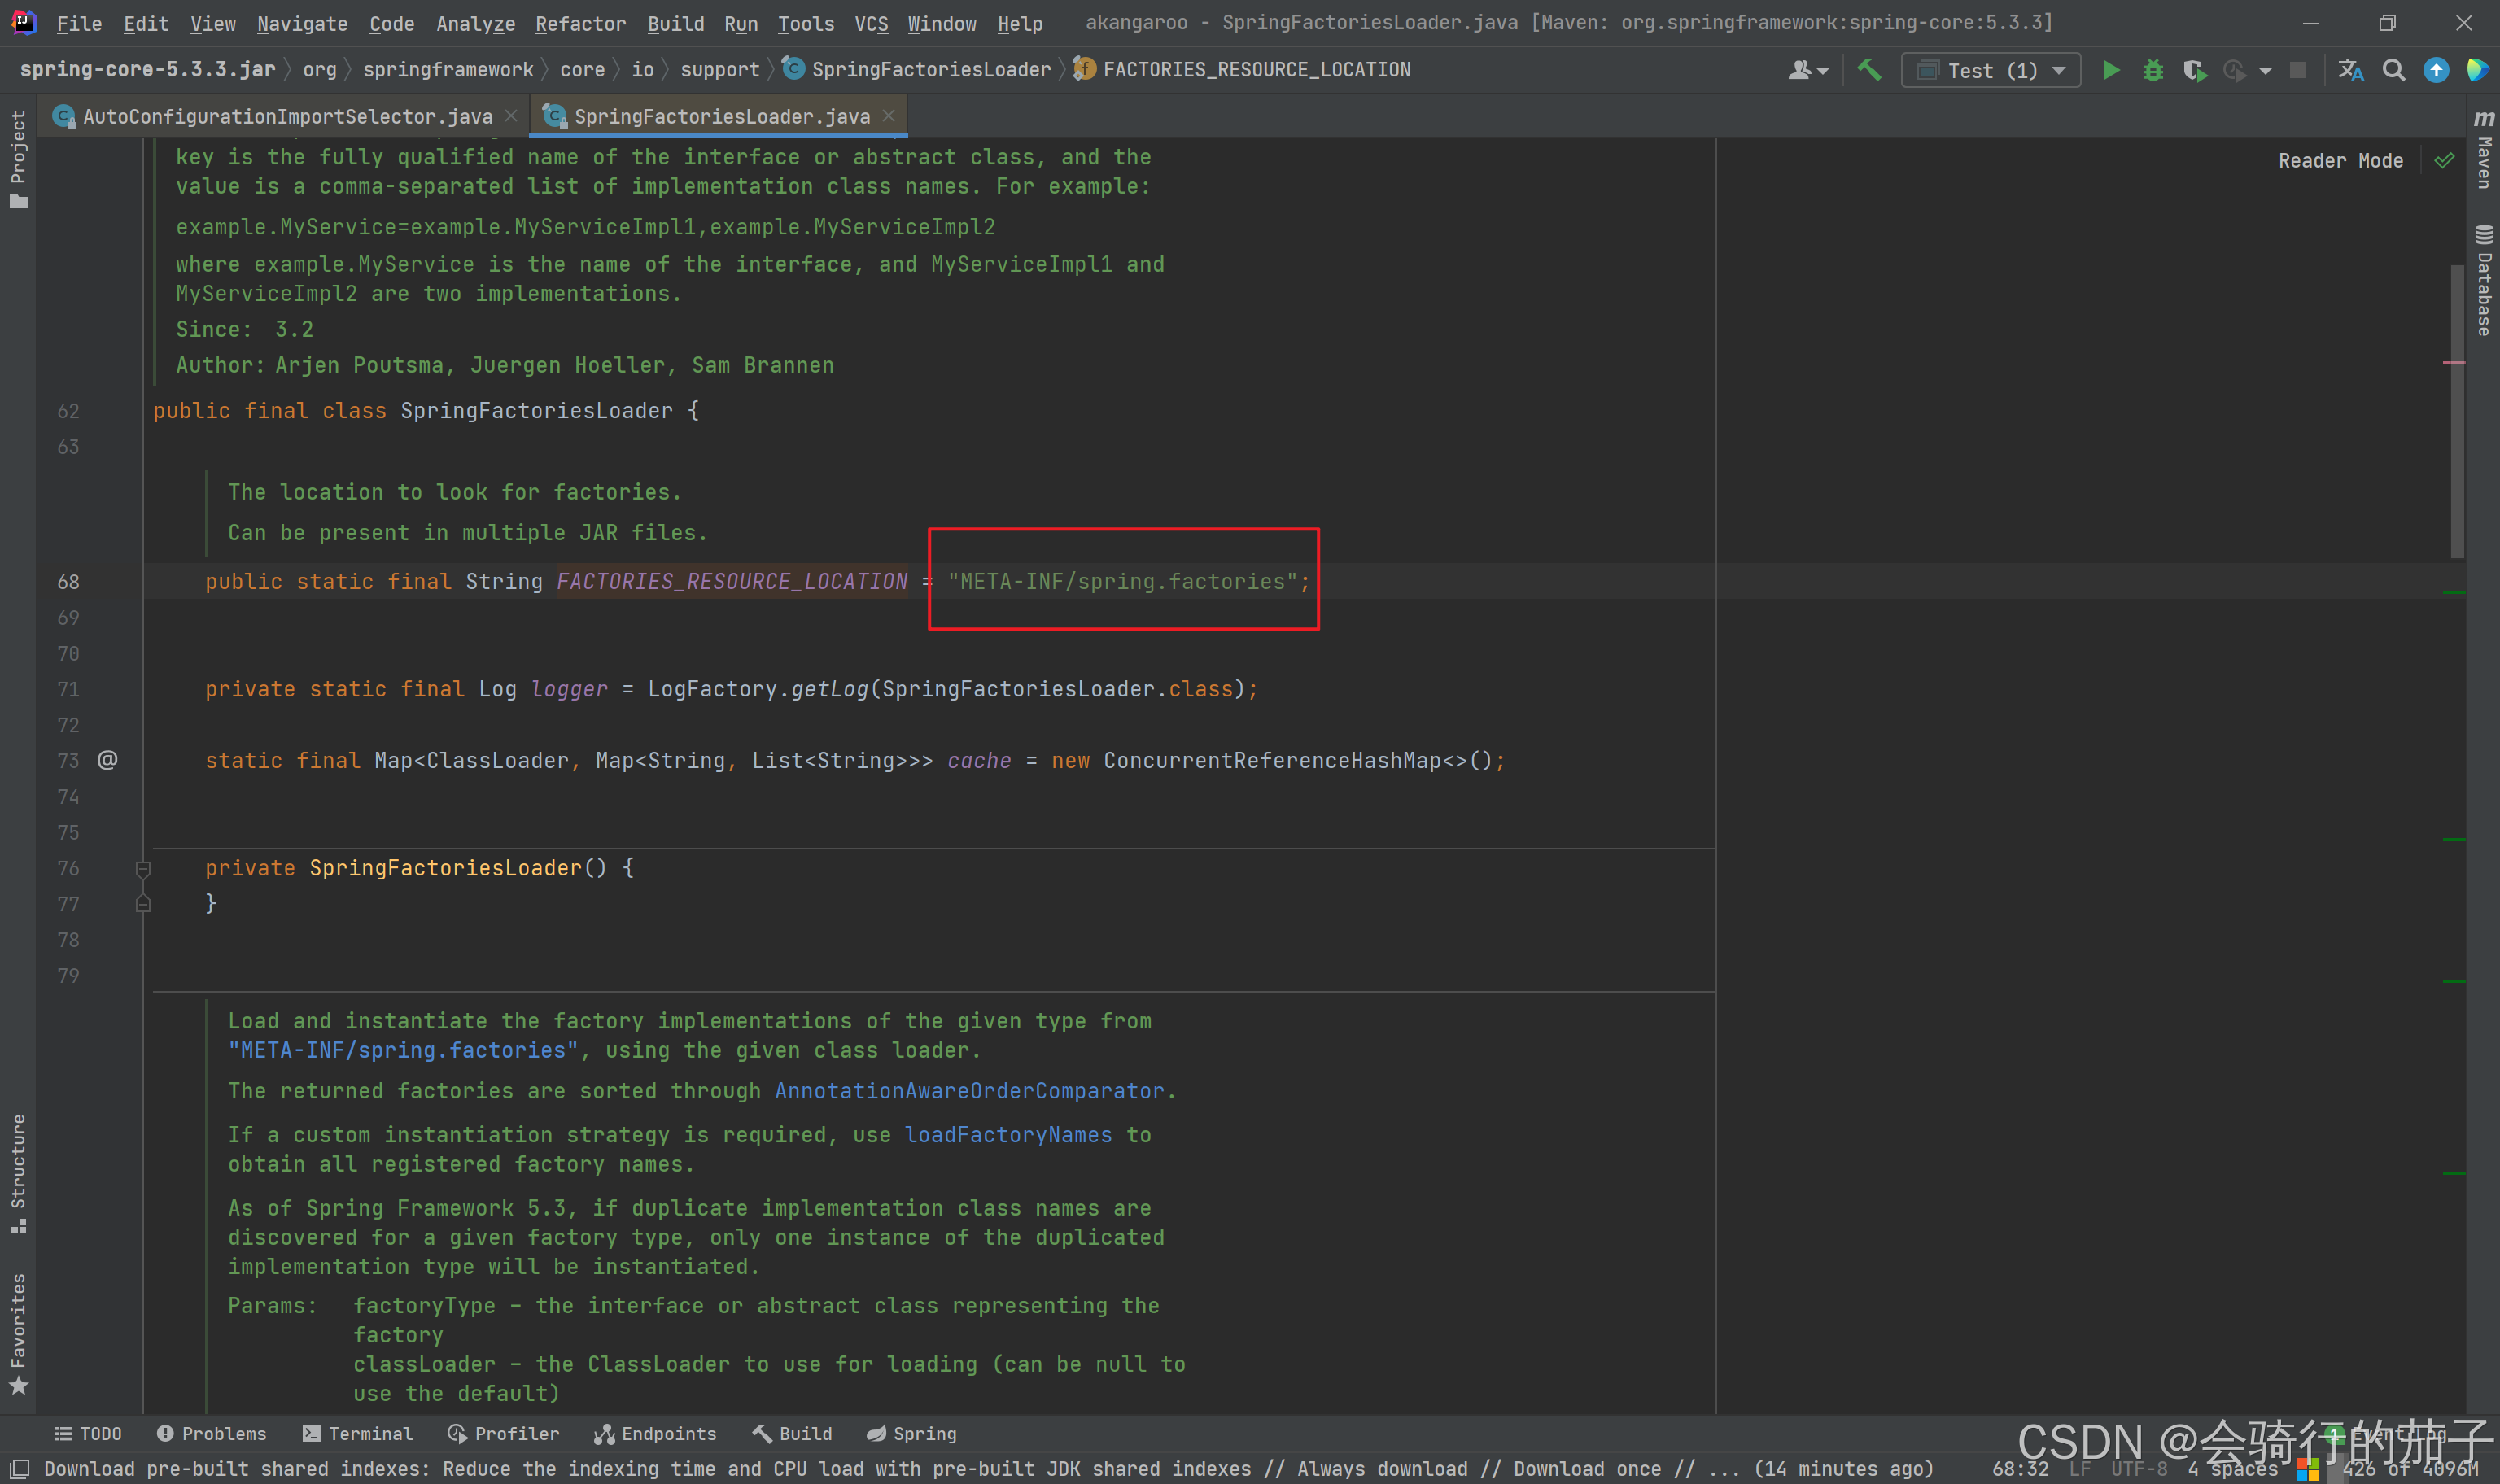Open the Terminal tool window
Viewport: 2500px width, 1484px height.
click(357, 1433)
